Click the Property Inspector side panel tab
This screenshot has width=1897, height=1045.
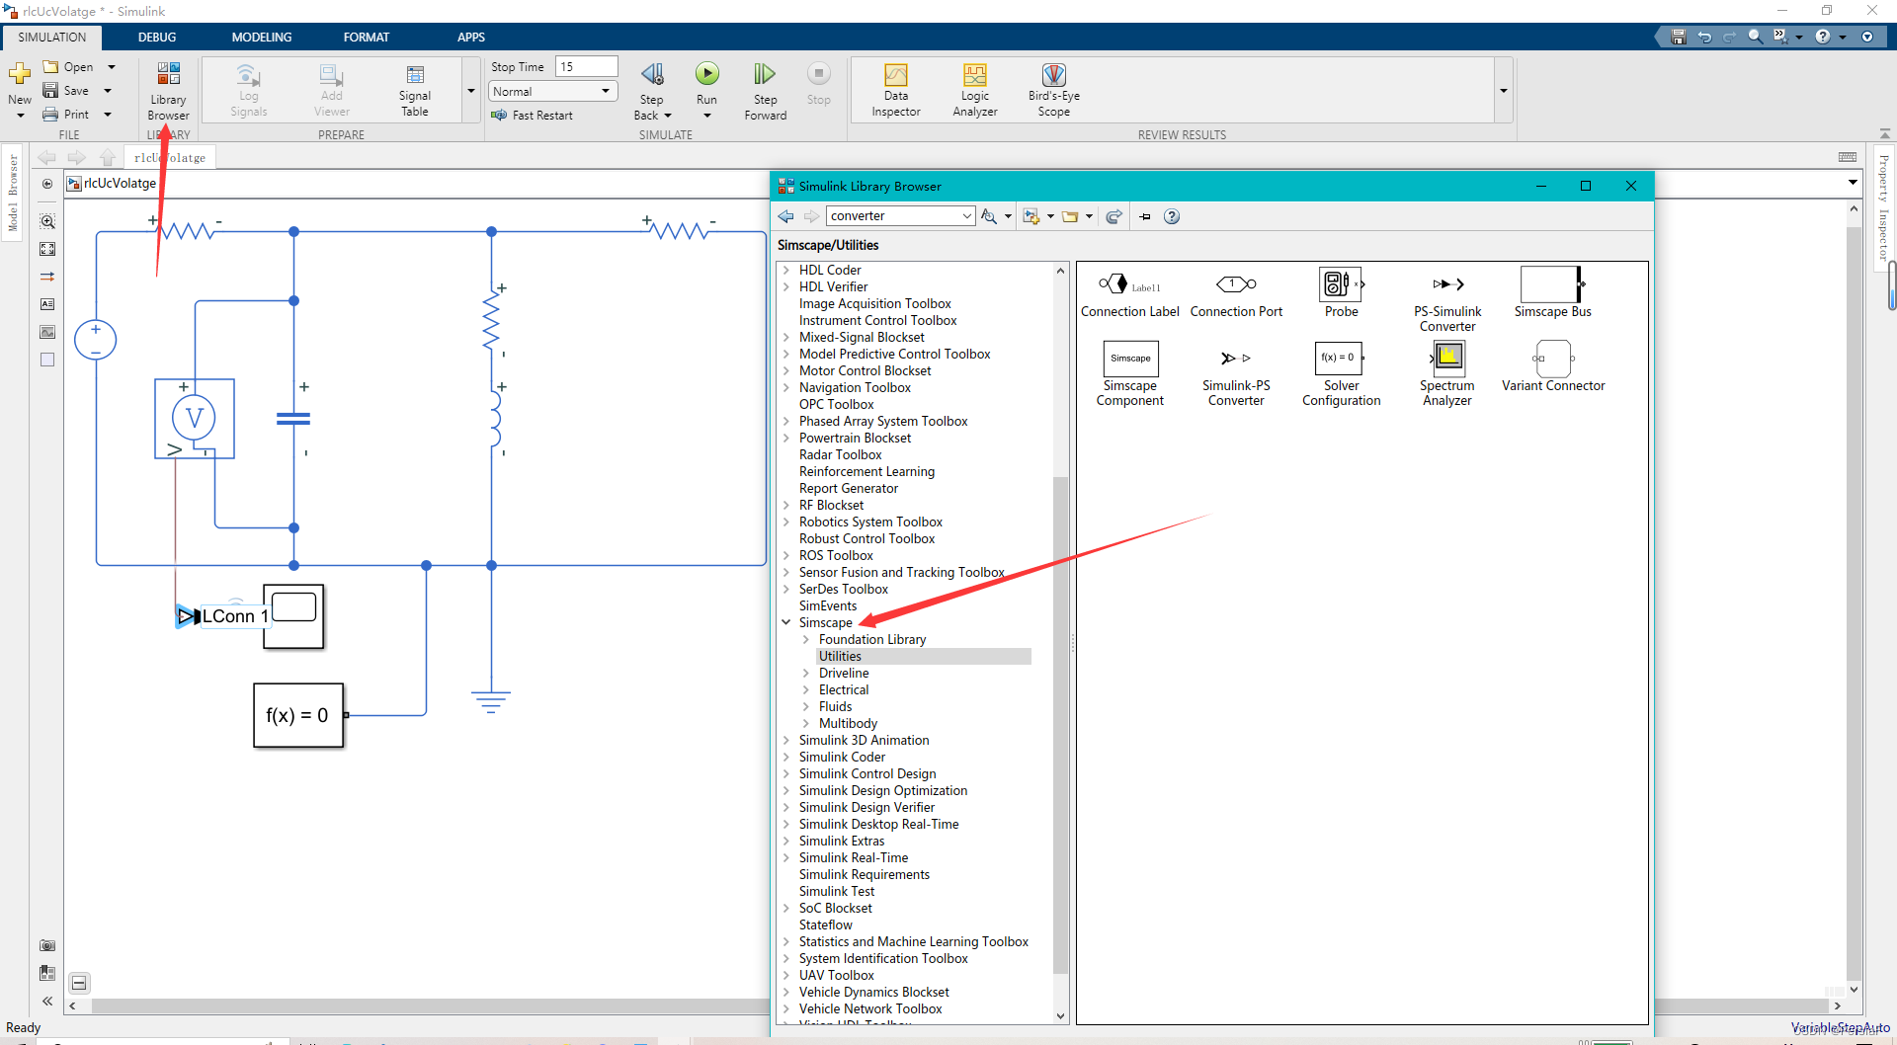[1883, 207]
